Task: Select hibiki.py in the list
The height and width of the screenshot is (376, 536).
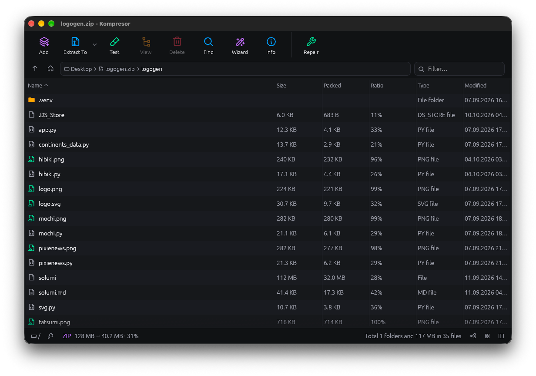Action: tap(268, 174)
